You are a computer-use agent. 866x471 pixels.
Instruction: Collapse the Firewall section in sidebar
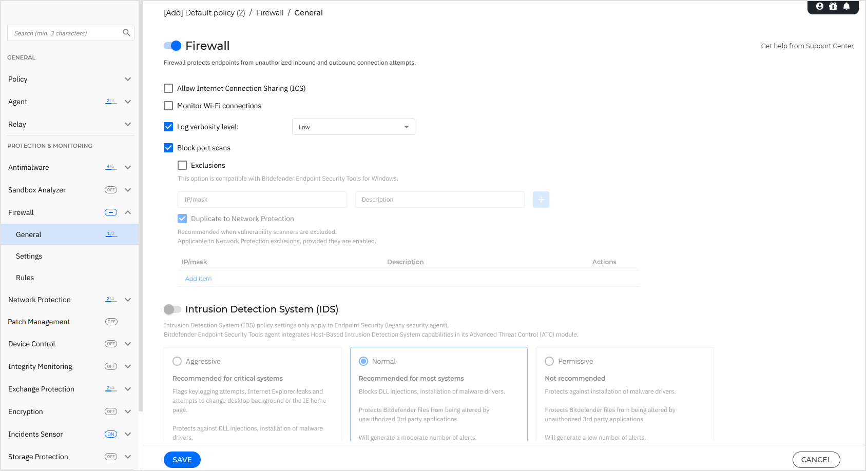(128, 212)
